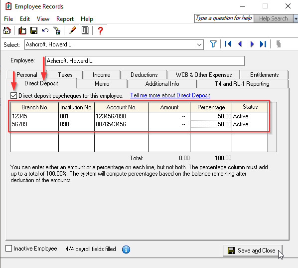298x268 pixels.
Task: Click the Help Search button
Action: click(x=273, y=18)
